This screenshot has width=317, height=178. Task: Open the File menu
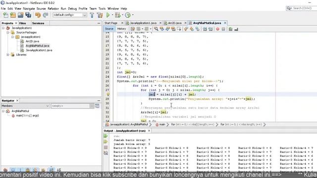[3, 9]
